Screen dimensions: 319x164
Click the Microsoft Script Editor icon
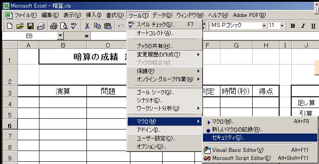point(207,158)
